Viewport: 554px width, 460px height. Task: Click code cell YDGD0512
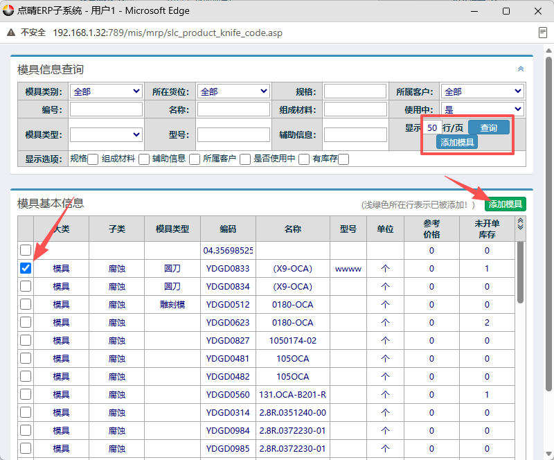[x=228, y=304]
